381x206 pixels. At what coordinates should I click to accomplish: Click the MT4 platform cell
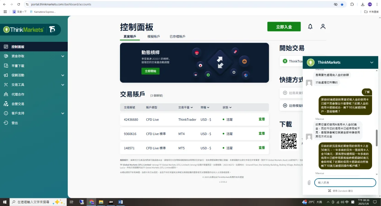pyautogui.click(x=181, y=134)
